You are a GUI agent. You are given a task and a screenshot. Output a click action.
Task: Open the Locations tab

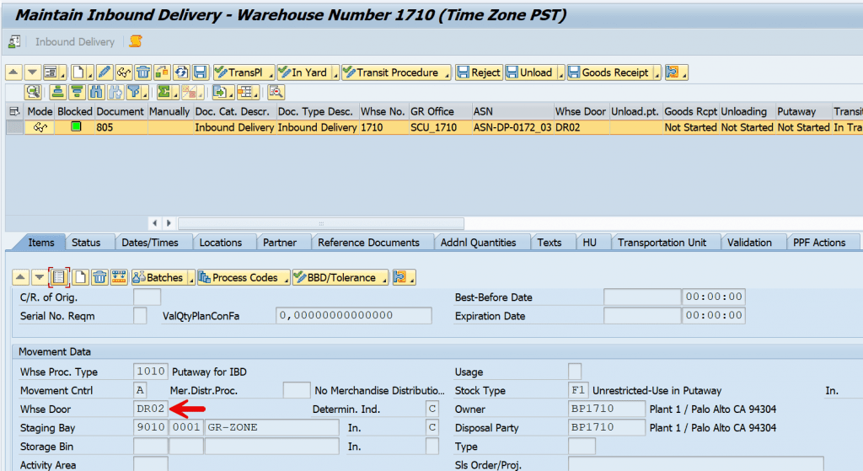(220, 242)
